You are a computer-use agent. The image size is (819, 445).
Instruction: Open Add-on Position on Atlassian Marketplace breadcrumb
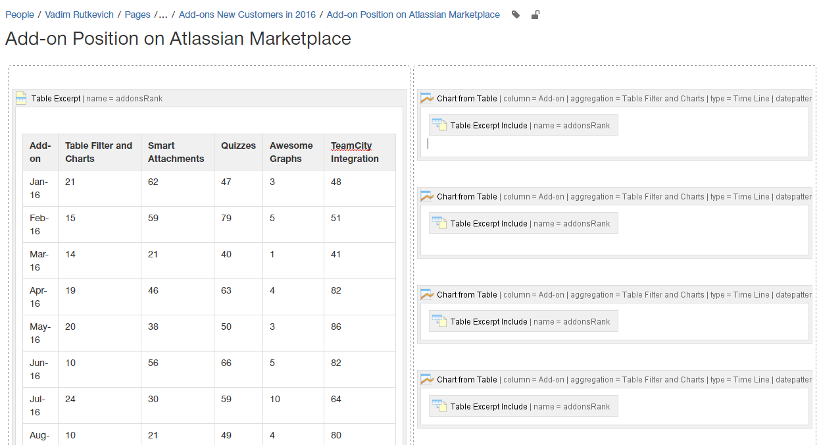coord(412,14)
